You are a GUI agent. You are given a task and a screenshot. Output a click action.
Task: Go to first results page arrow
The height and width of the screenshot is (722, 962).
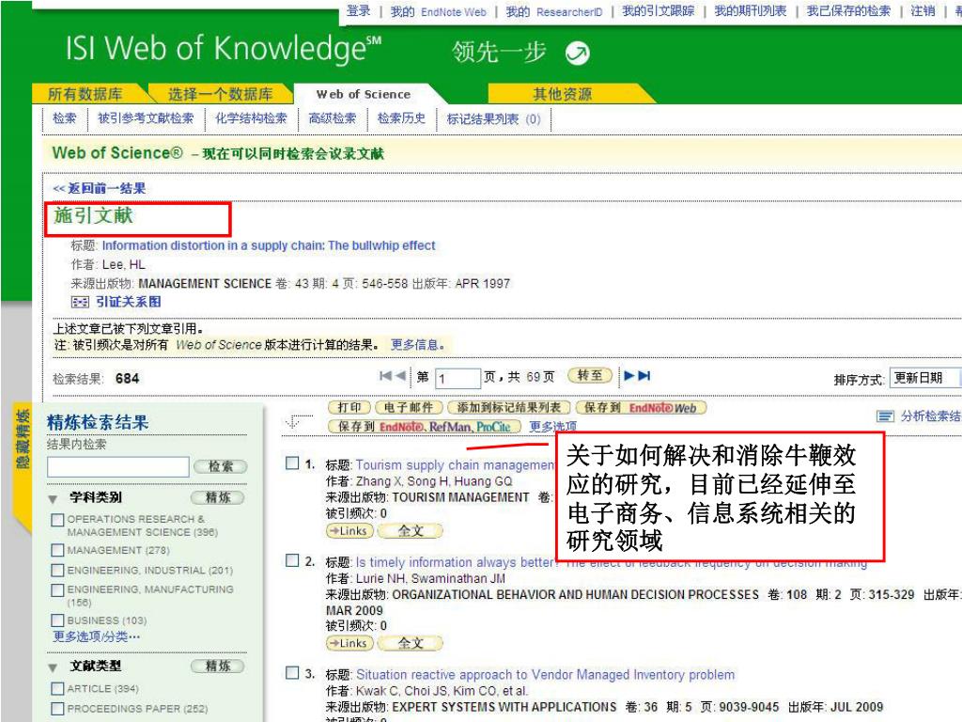[x=386, y=375]
